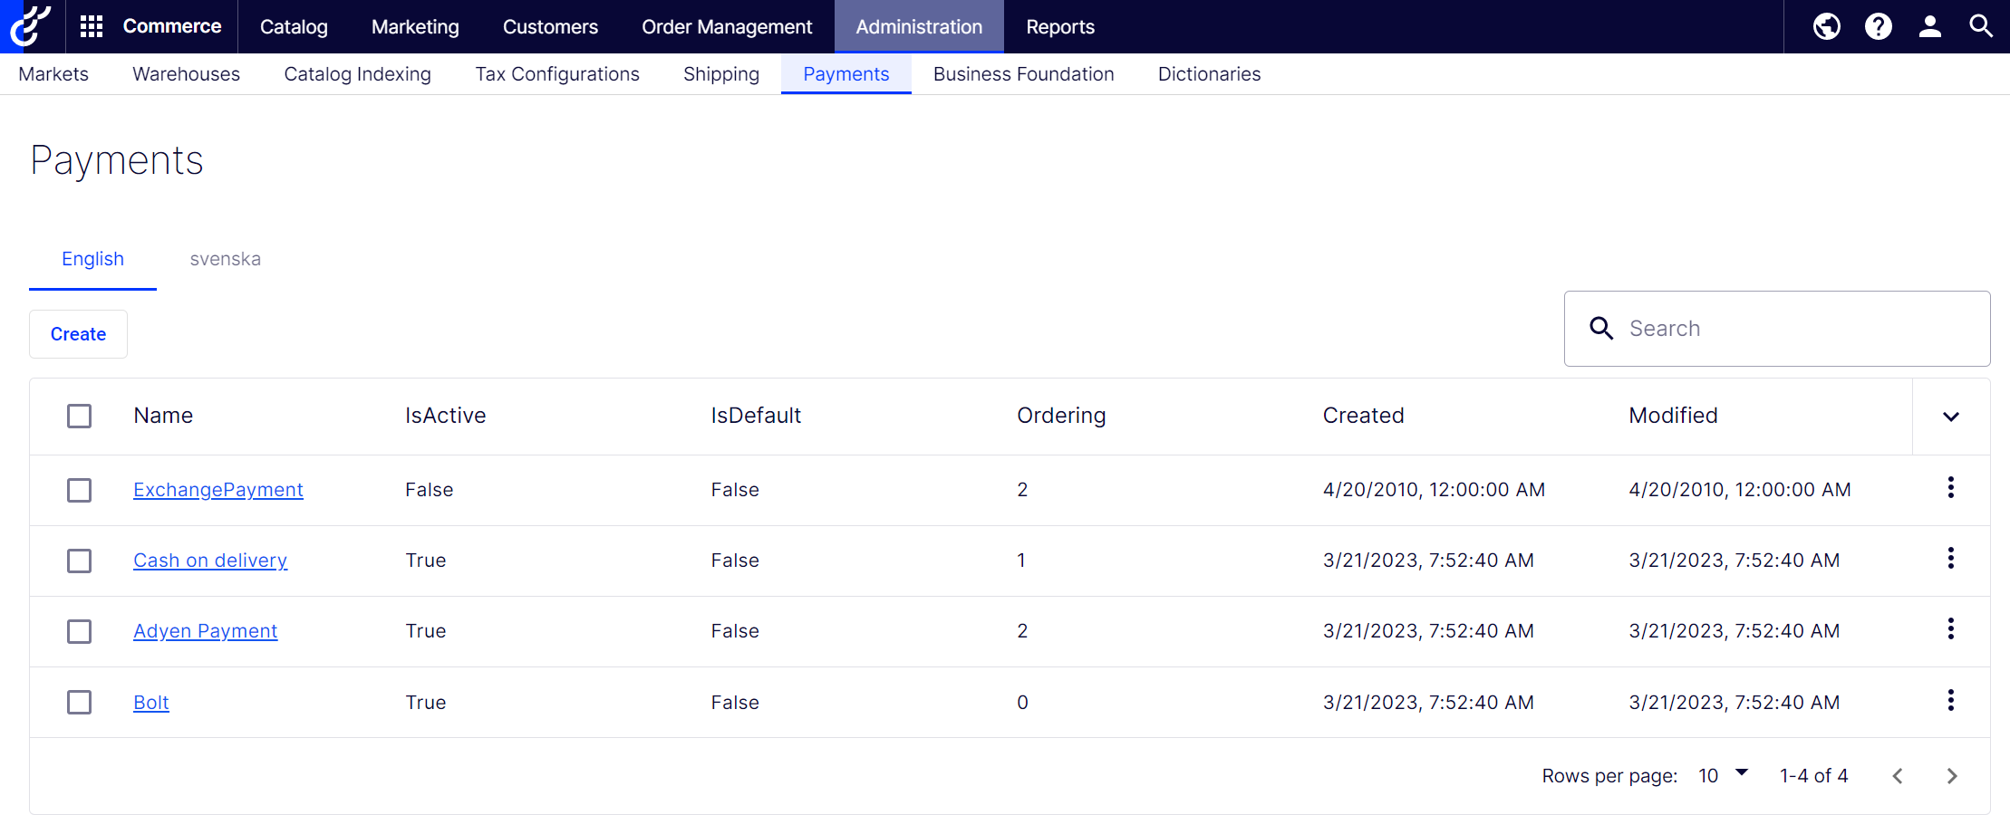Open the ExchangePayment link
The image size is (2010, 834).
coord(218,490)
